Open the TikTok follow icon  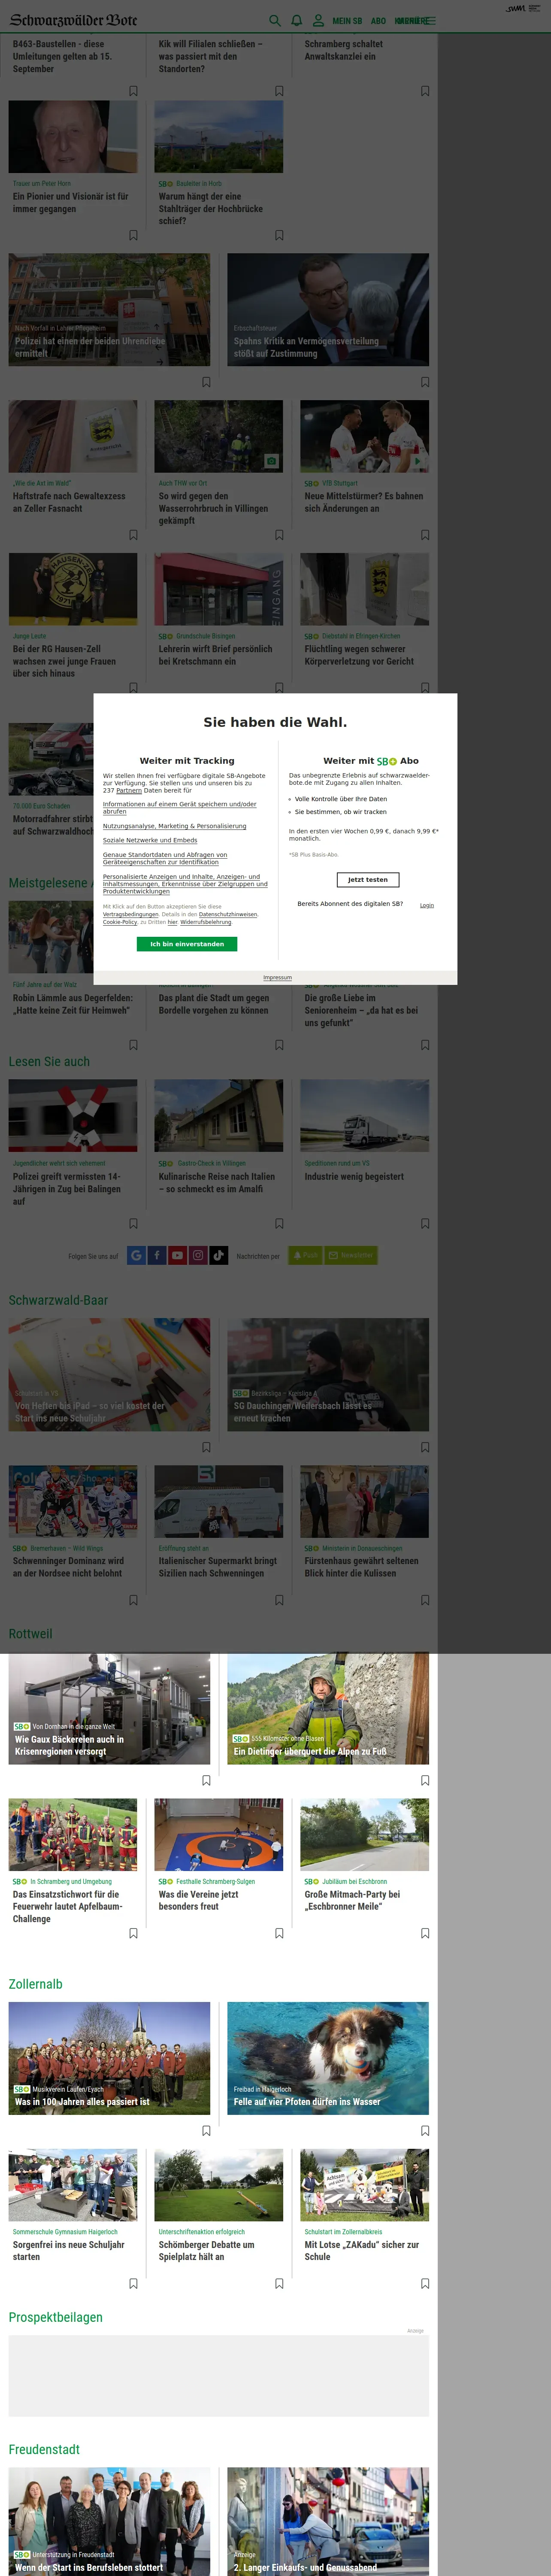(218, 1255)
